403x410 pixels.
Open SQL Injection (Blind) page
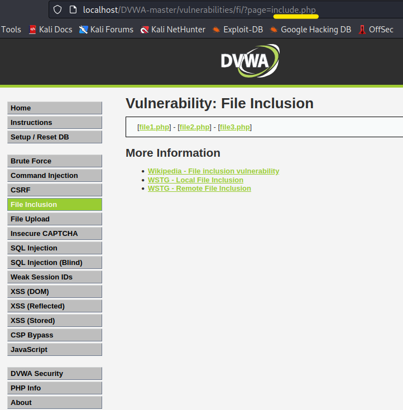(x=55, y=263)
